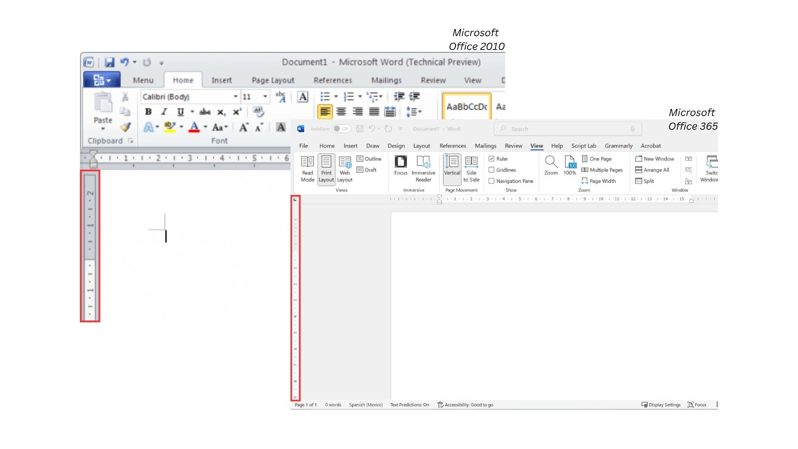Switch to the Page Layout tab
Screen dimensions: 798x449
273,80
